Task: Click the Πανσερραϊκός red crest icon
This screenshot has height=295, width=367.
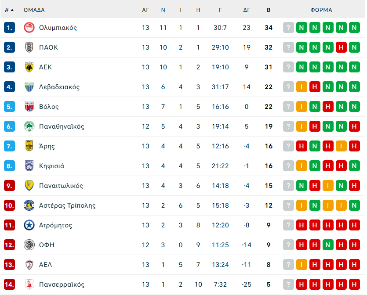Action: click(29, 284)
